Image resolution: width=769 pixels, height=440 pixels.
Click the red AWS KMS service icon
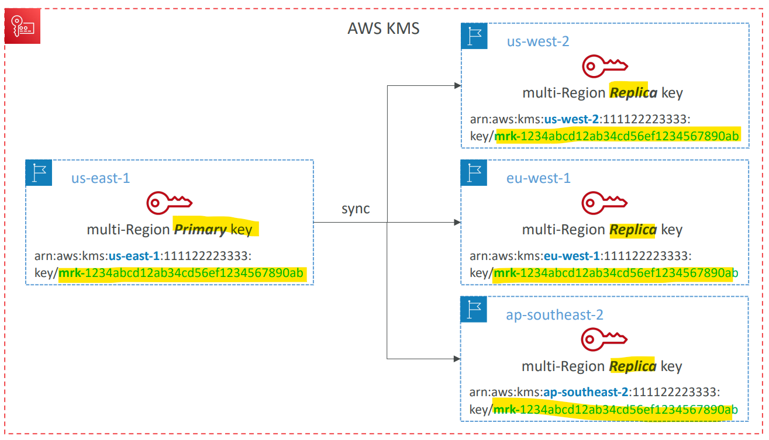click(23, 26)
